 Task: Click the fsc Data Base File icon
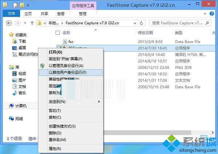tap(65, 42)
